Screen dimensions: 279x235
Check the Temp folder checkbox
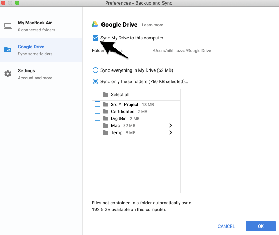pyautogui.click(x=98, y=132)
